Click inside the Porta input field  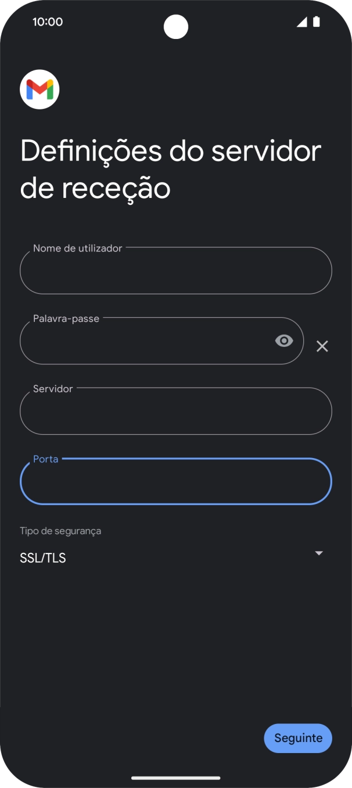click(x=175, y=482)
